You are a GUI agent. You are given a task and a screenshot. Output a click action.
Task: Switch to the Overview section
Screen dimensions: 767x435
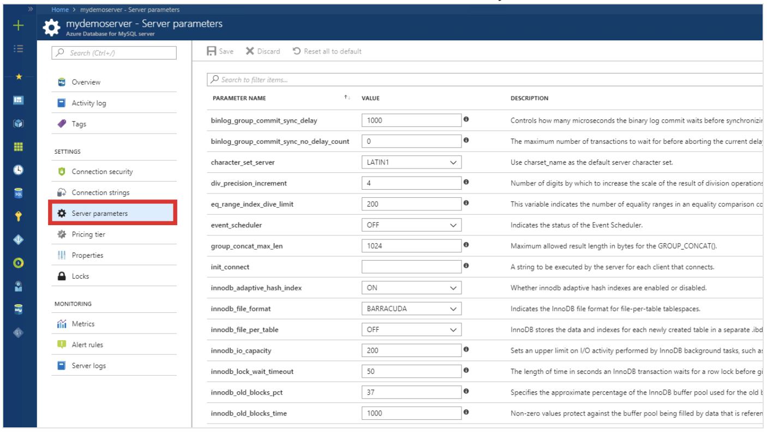pos(86,82)
